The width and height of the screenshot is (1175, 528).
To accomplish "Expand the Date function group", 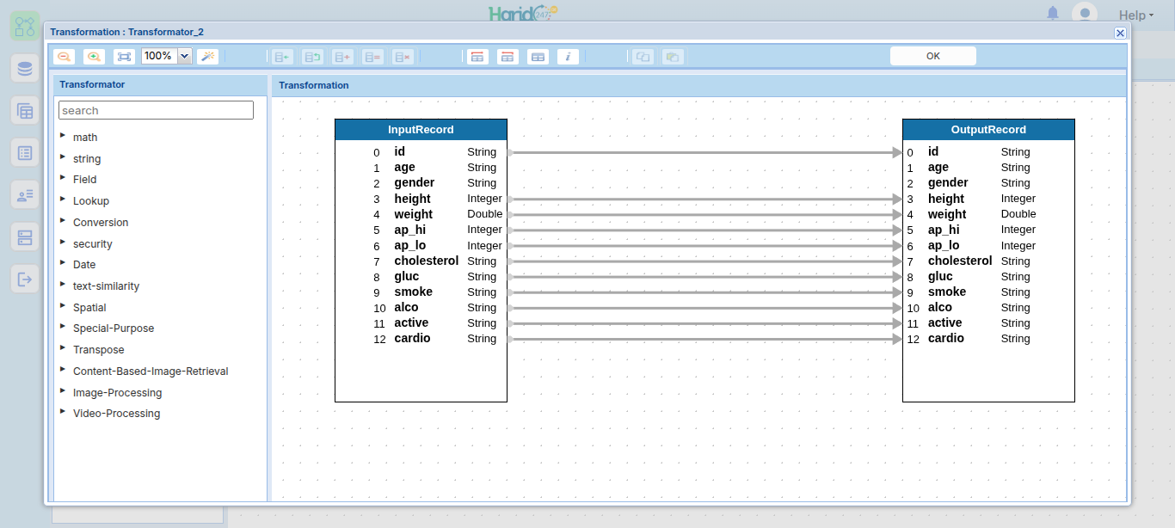I will (64, 263).
